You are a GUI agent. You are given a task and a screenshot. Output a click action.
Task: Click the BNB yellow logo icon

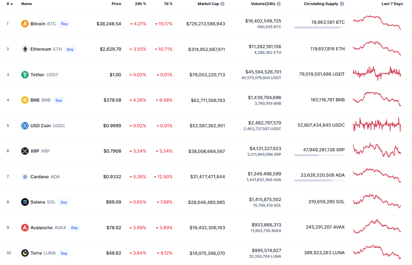pos(25,100)
